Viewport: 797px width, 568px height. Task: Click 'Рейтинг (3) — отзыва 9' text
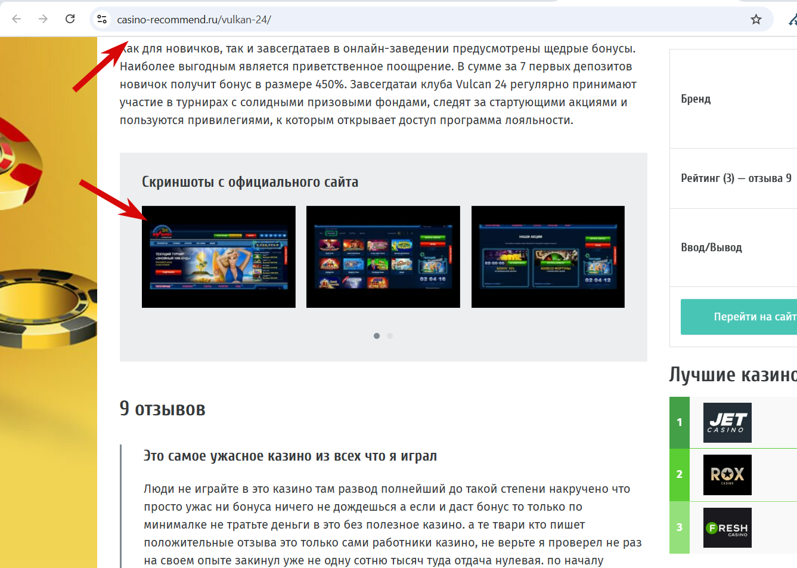(x=736, y=178)
